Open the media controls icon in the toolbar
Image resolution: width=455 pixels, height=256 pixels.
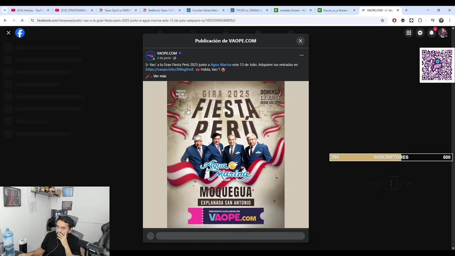(433, 20)
